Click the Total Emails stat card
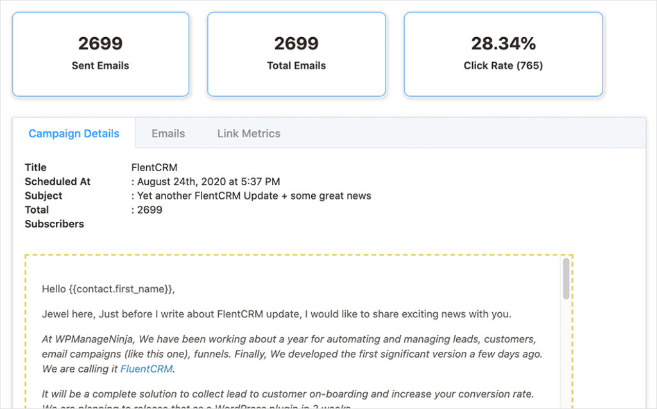This screenshot has height=409, width=657. pyautogui.click(x=296, y=54)
